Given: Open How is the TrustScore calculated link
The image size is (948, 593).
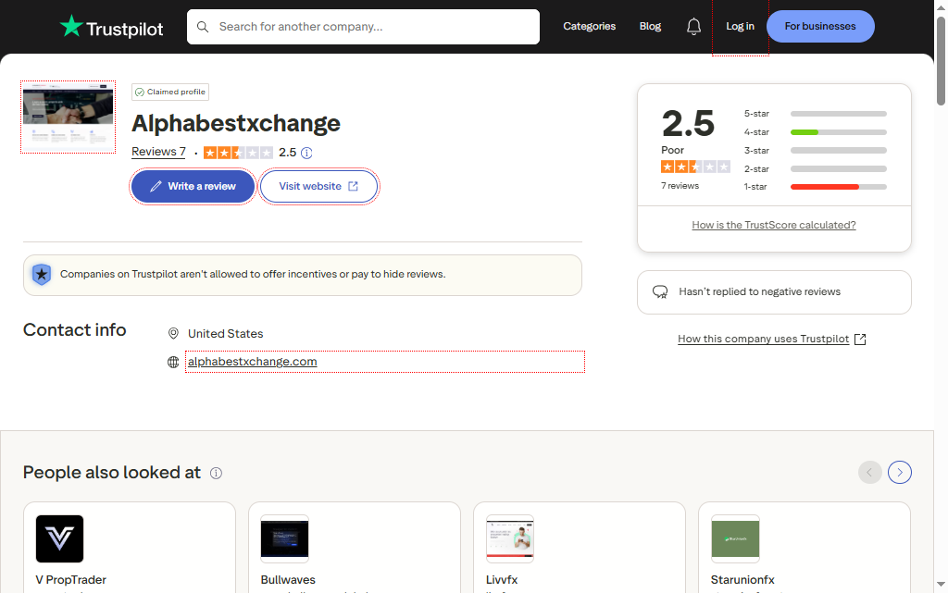Looking at the screenshot, I should 774,224.
